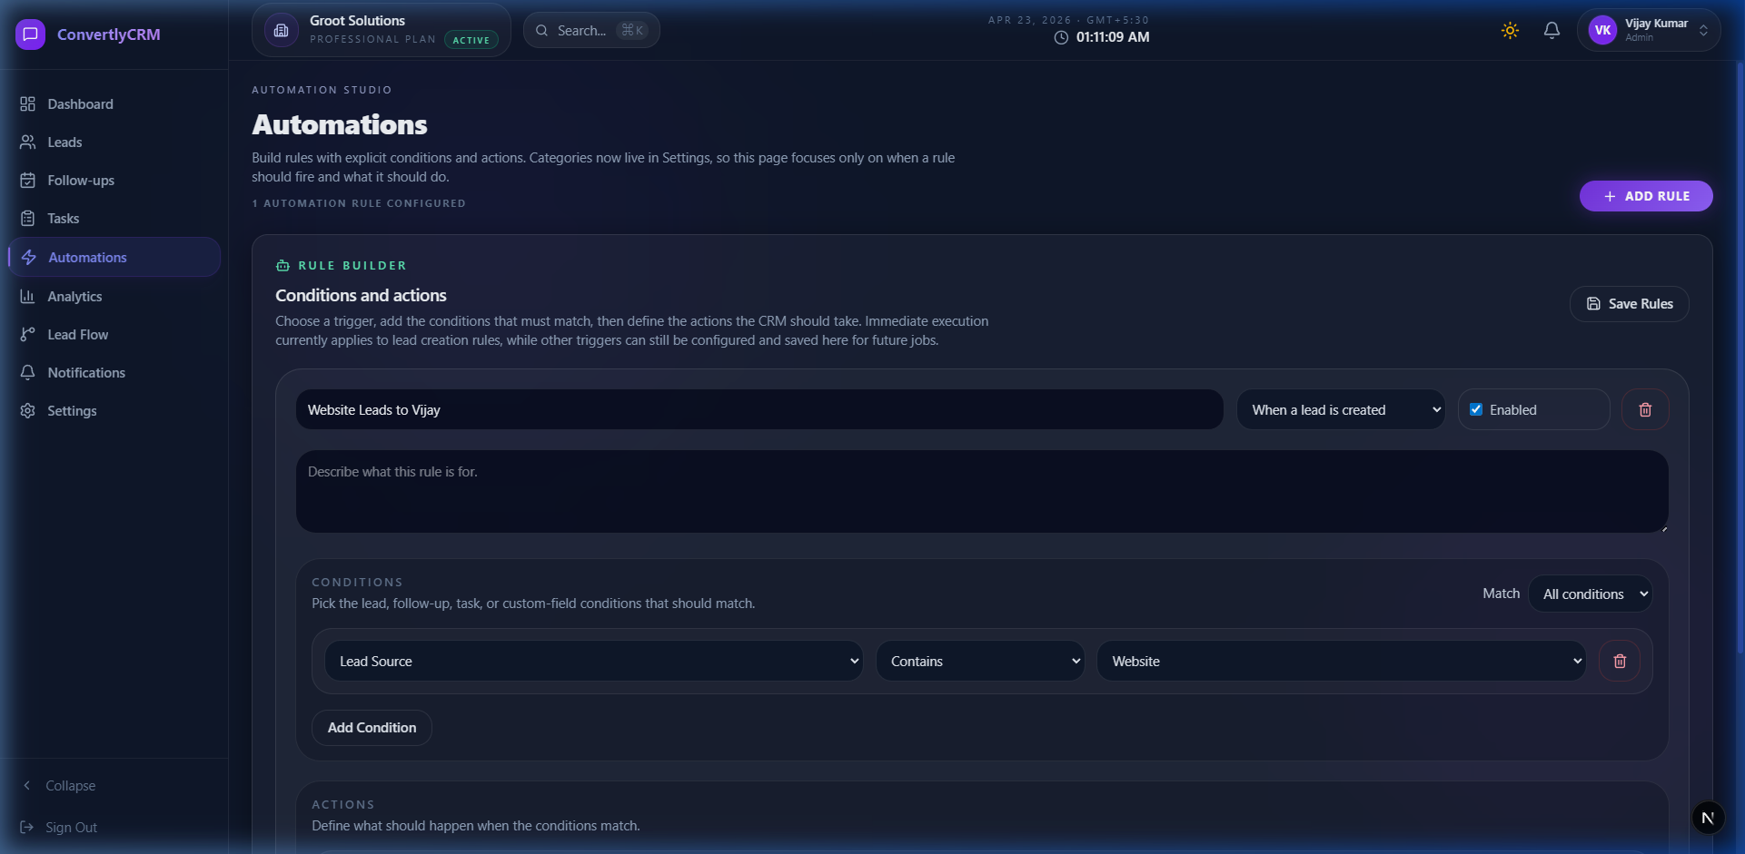Open the 'When a lead is created' trigger dropdown
The height and width of the screenshot is (854, 1745).
pyautogui.click(x=1340, y=410)
